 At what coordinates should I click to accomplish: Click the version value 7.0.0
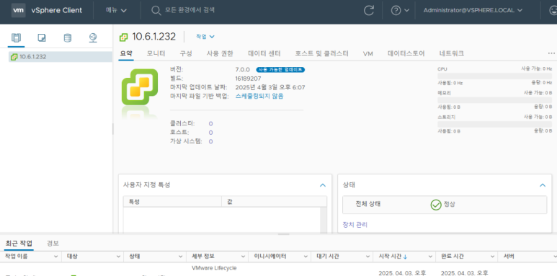coord(243,70)
